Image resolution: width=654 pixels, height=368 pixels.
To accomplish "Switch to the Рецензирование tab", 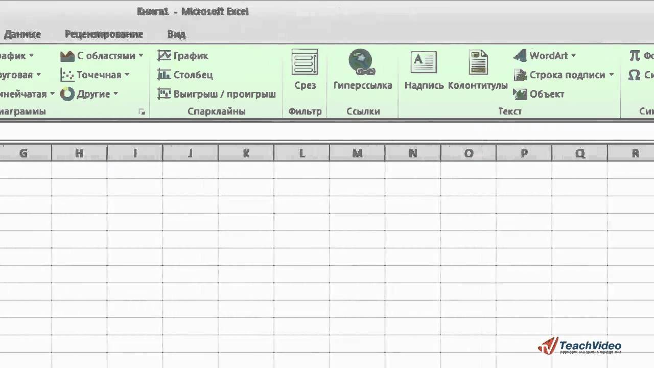I will (x=104, y=34).
